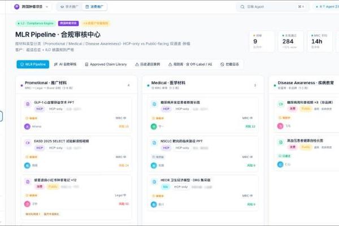This screenshot has width=339, height=226.
Task: Click the HCP tag on the GLP-1 card
Action: 40,109
